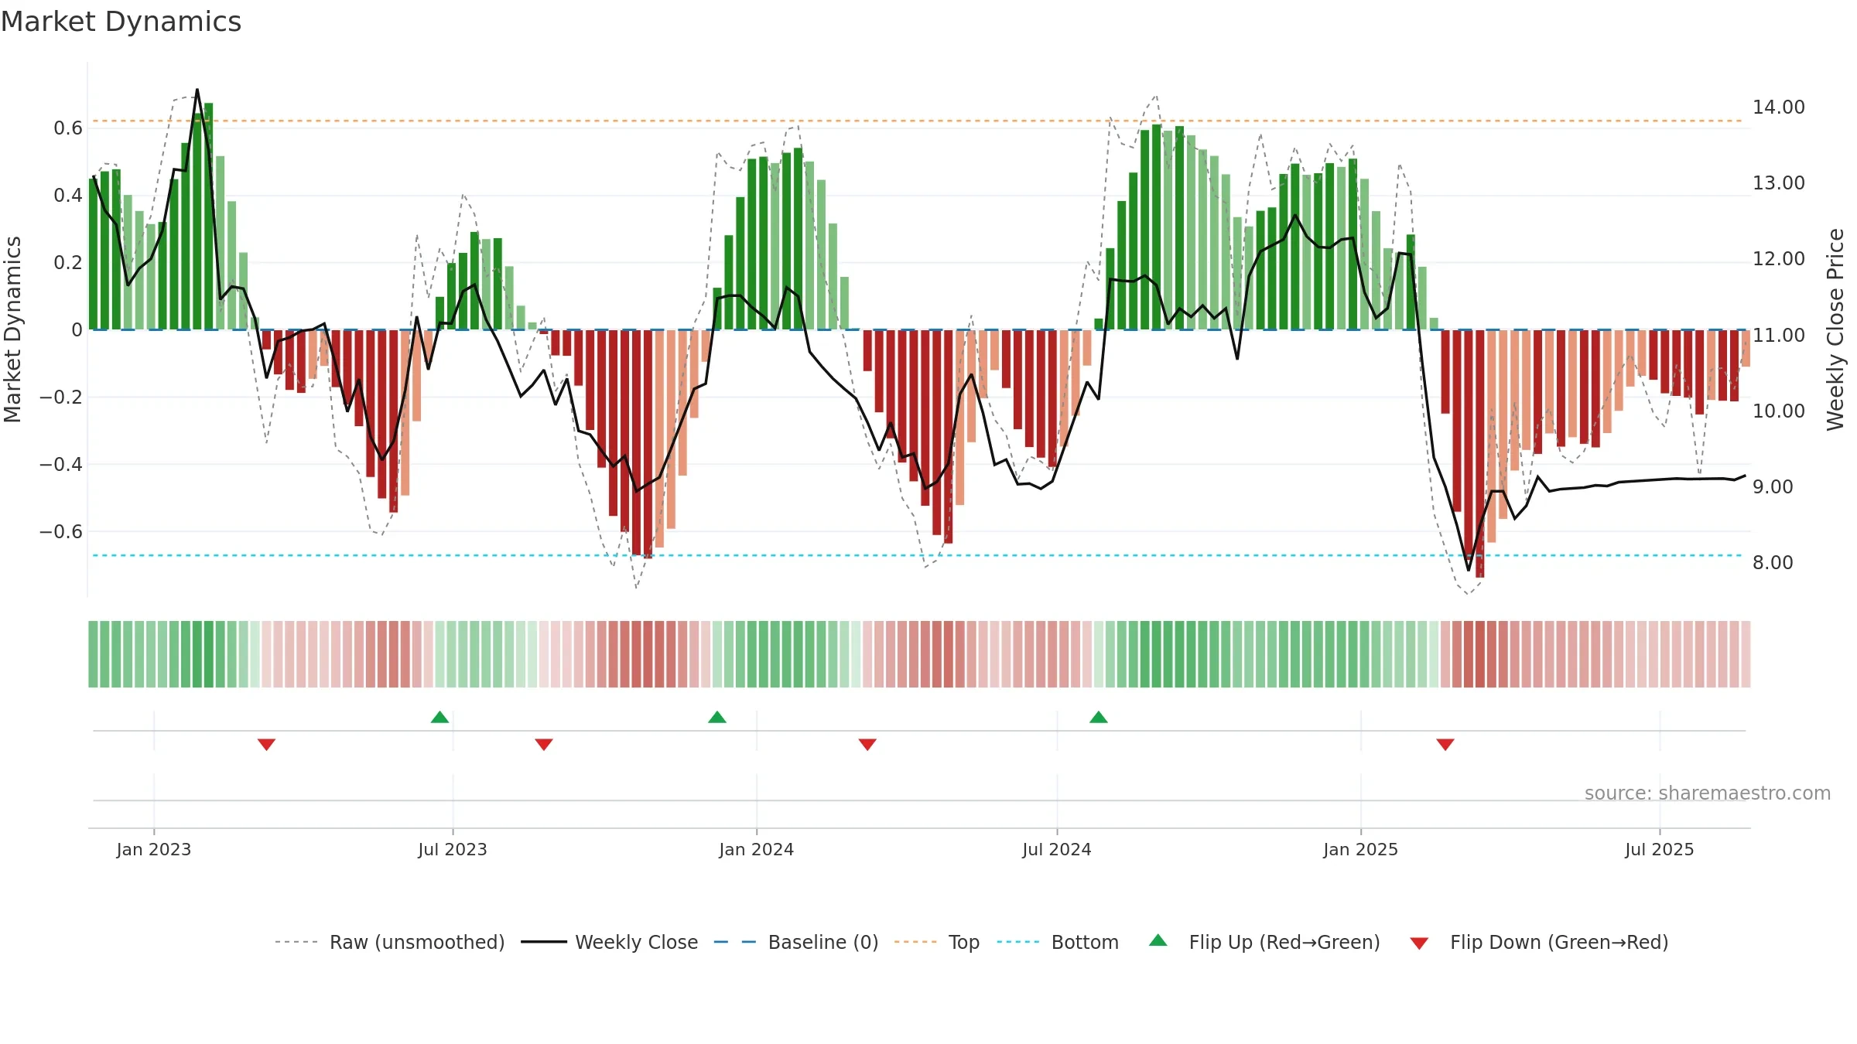1857x1044 pixels.
Task: Click the flip-up marker after Jul 2024
Action: (1099, 717)
